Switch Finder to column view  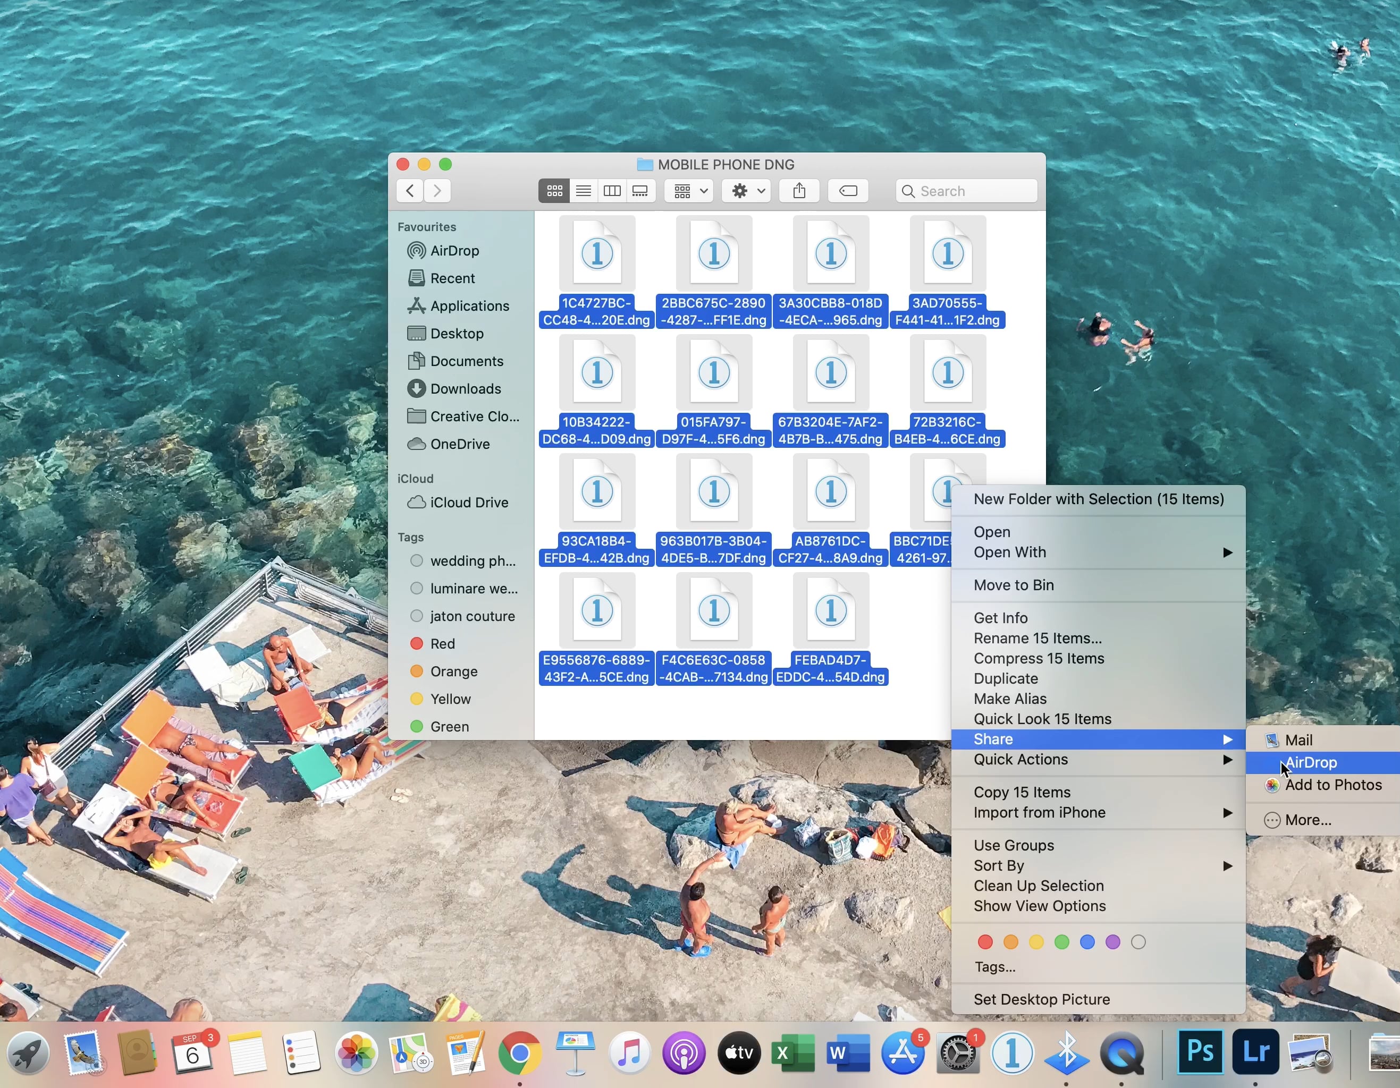tap(612, 191)
